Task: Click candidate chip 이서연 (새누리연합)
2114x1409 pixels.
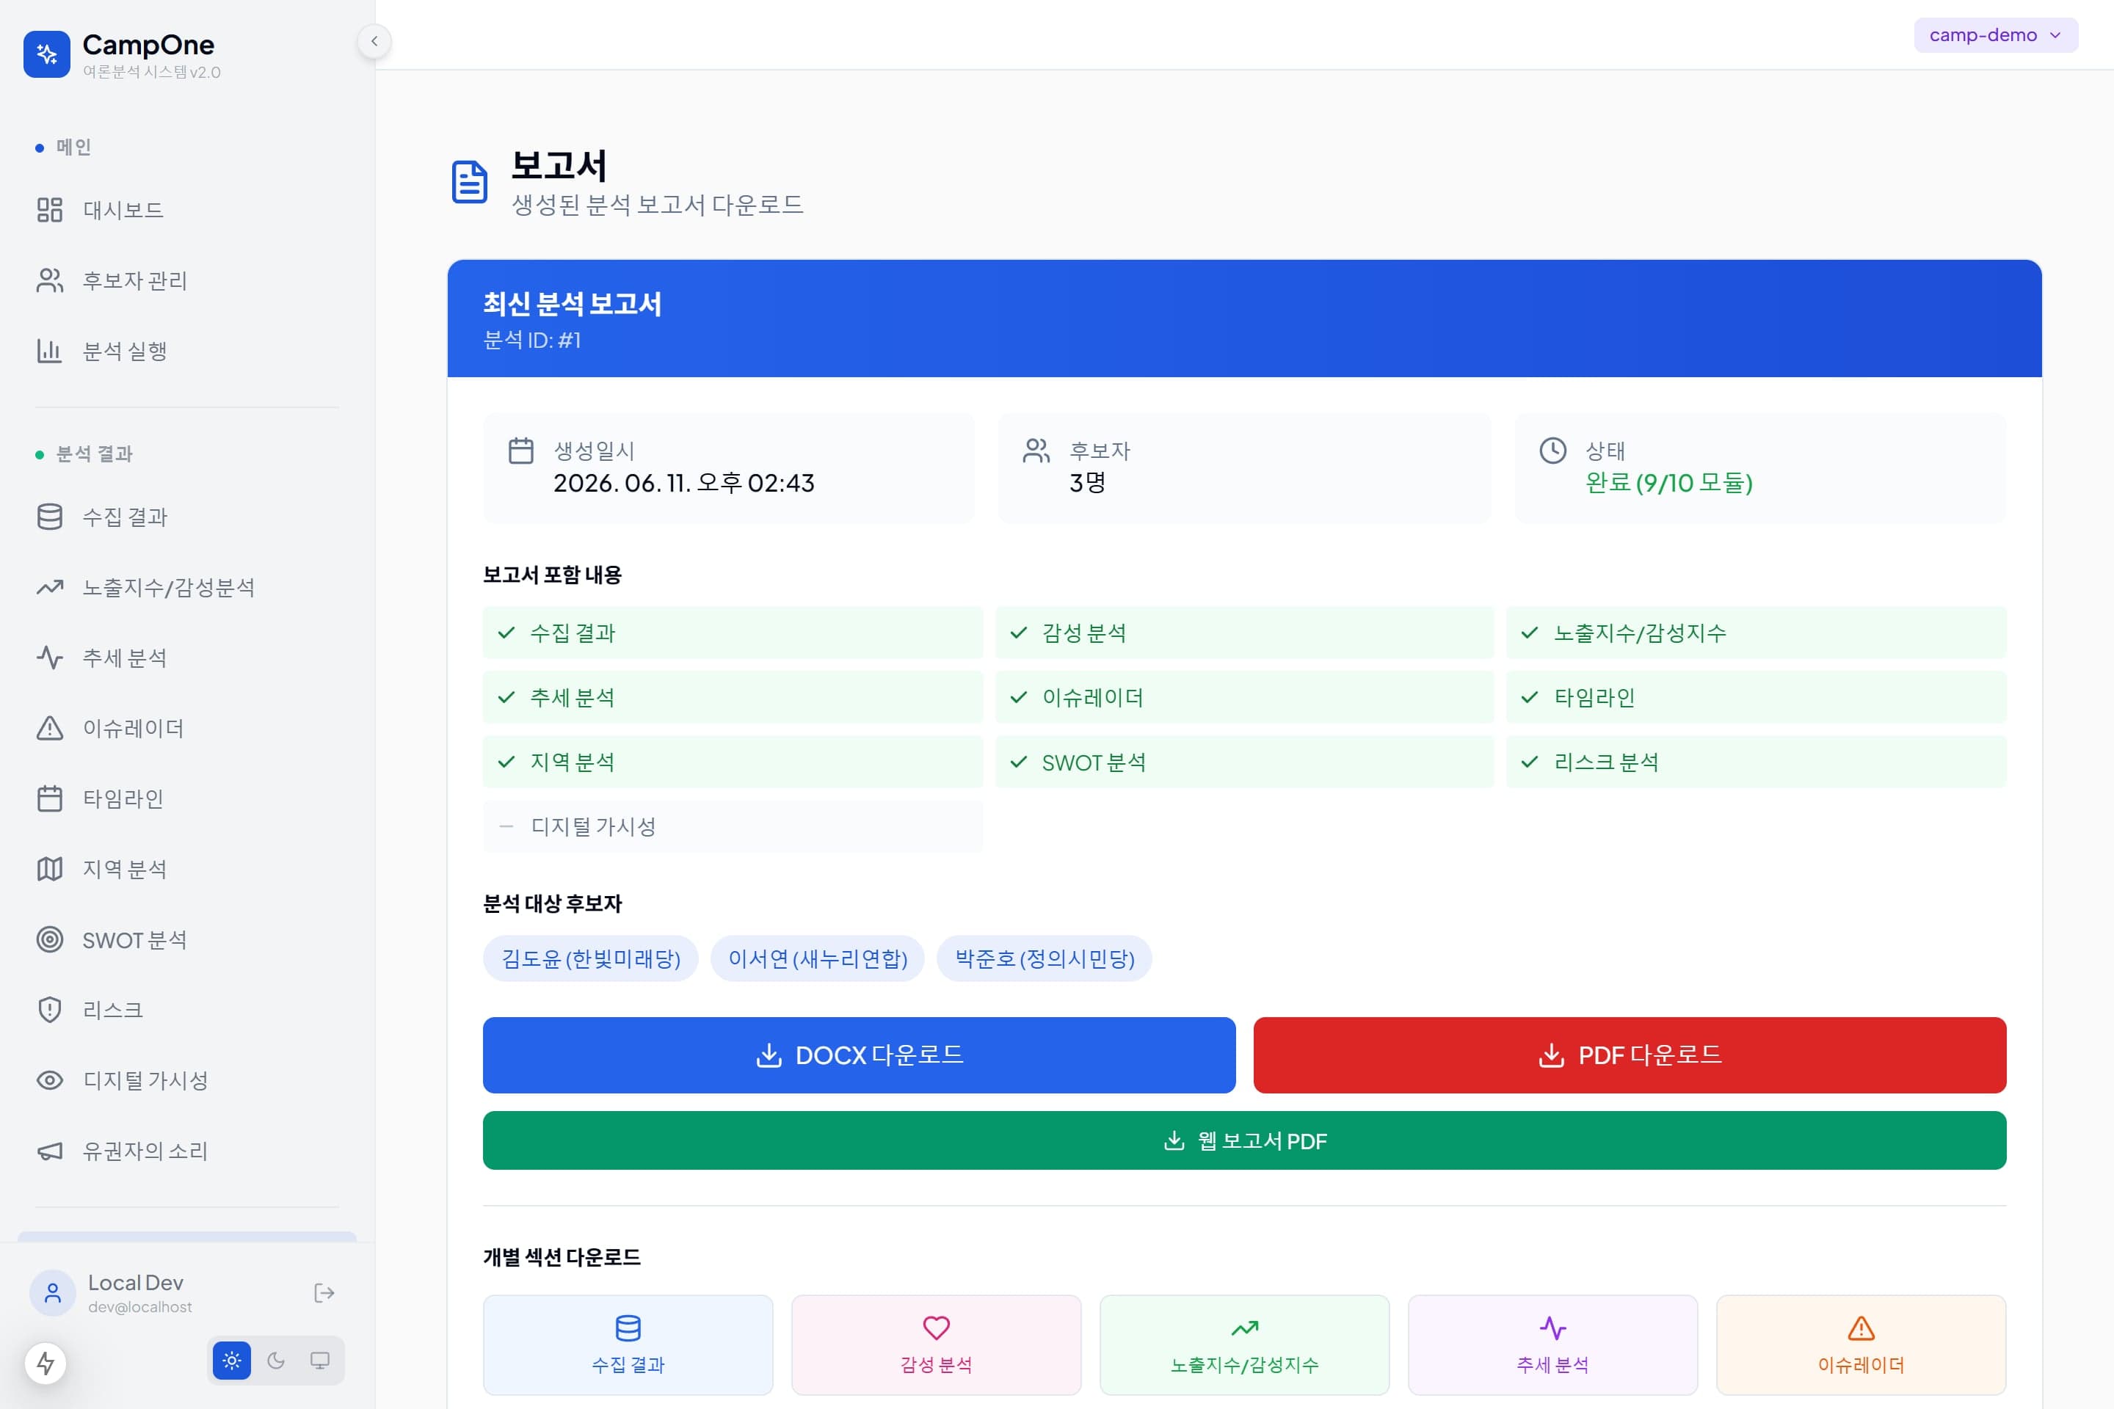Action: (817, 959)
